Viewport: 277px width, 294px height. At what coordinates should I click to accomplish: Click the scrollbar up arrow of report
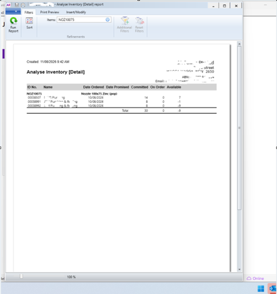(239, 44)
